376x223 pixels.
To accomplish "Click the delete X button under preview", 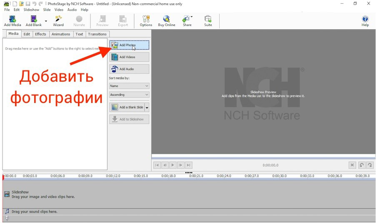I will tap(352, 165).
